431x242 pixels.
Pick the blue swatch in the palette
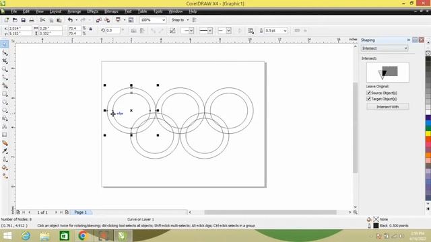coord(428,123)
